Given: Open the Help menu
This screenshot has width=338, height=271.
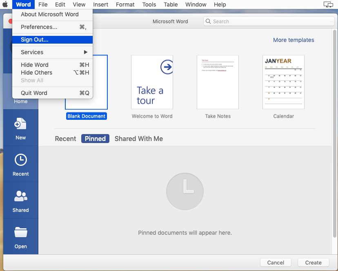Looking at the screenshot, I should click(x=220, y=4).
